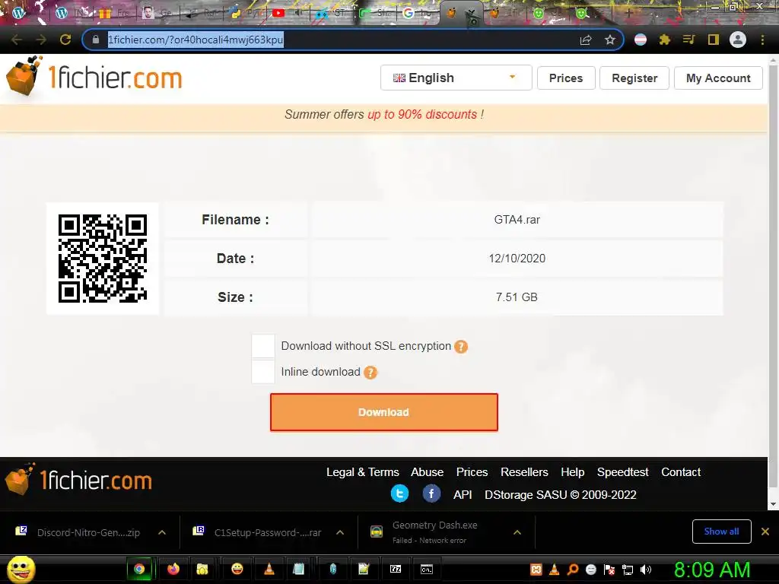This screenshot has width=779, height=584.
Task: Open the Chrome three-dot menu
Action: [x=762, y=40]
